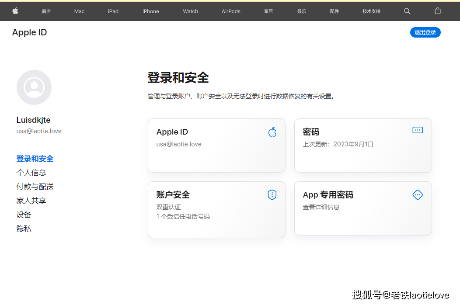Screen dimensions: 460x305
Task: Open 技术支持 support menu item
Action: click(x=371, y=11)
